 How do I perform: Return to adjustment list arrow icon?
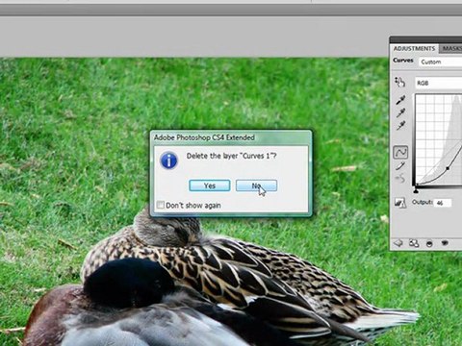tap(398, 243)
